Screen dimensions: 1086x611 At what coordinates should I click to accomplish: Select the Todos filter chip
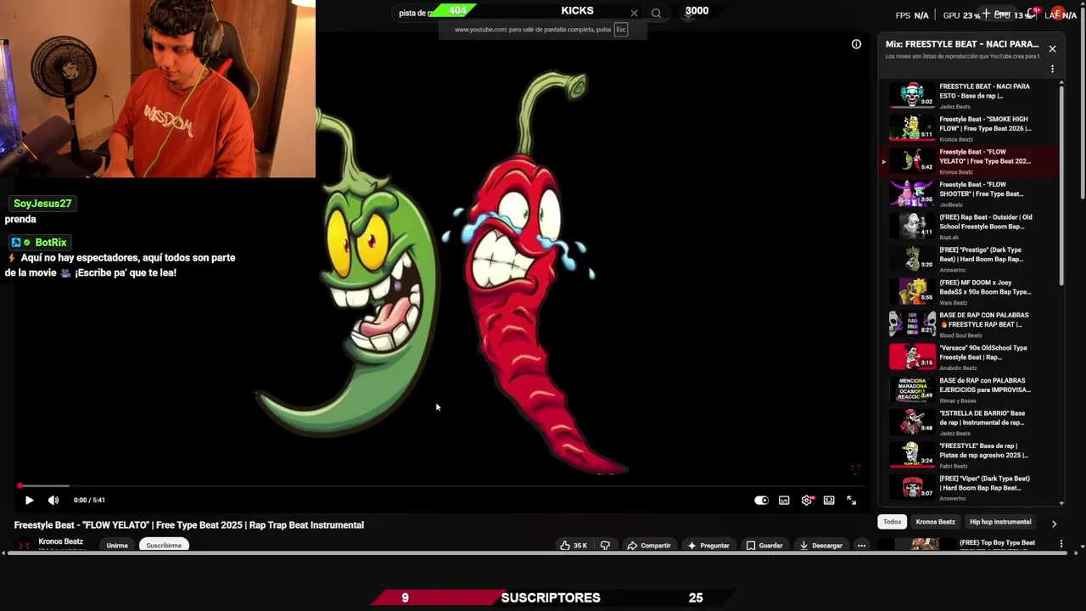pyautogui.click(x=892, y=522)
